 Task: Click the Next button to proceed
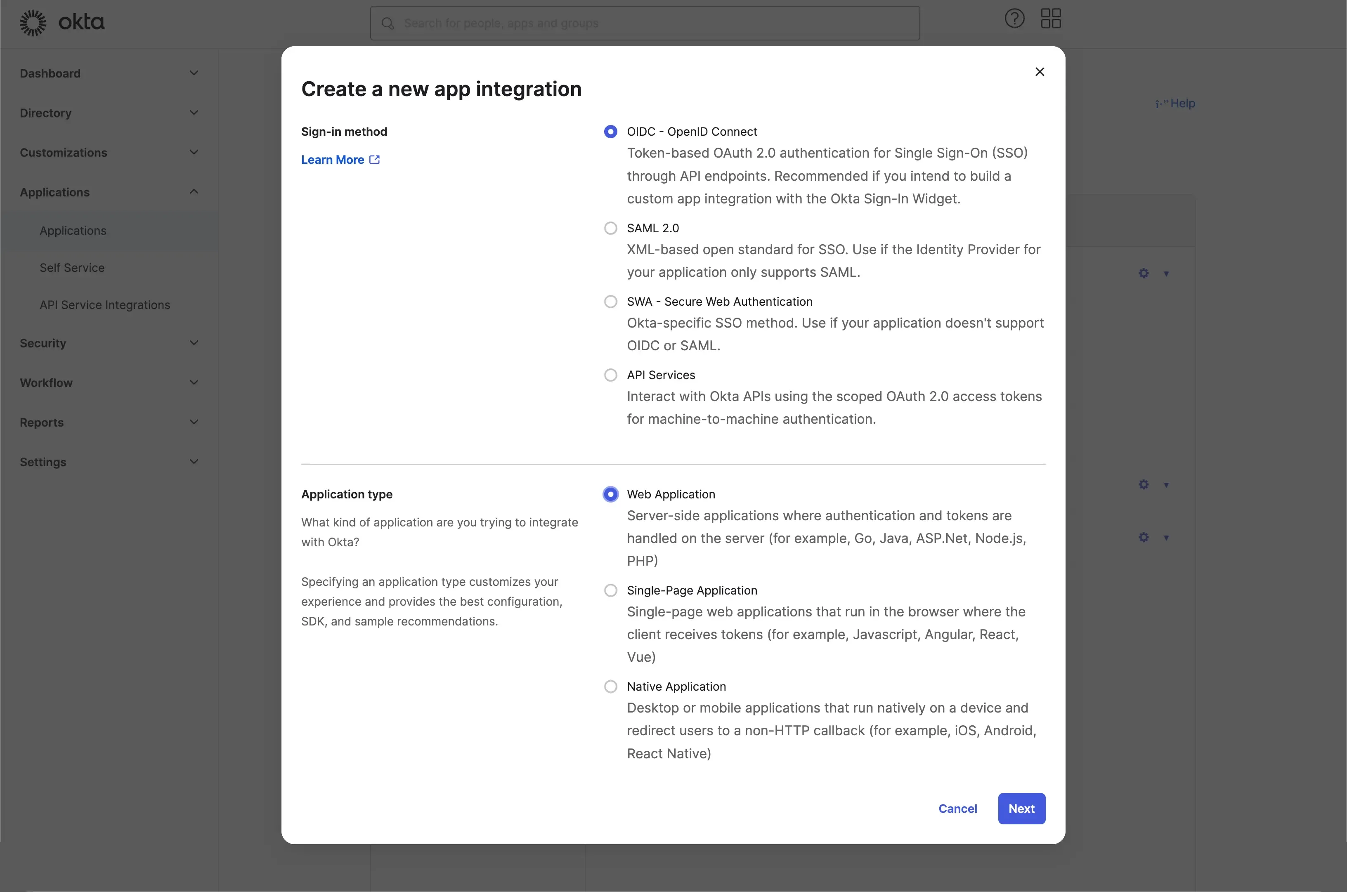pyautogui.click(x=1021, y=808)
